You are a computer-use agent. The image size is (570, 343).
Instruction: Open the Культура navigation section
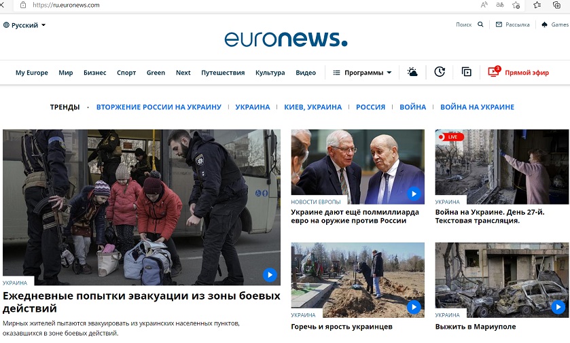pos(270,73)
